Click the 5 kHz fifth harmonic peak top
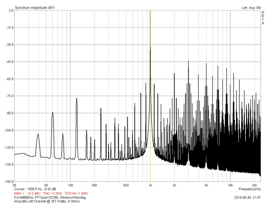275x204 pixels. (206, 64)
